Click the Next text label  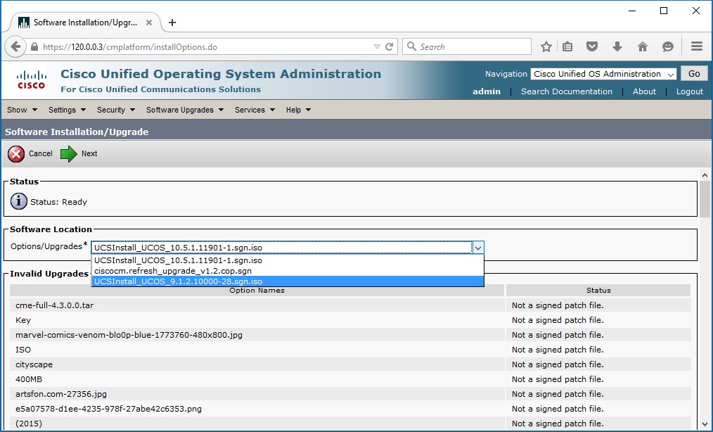click(x=89, y=154)
